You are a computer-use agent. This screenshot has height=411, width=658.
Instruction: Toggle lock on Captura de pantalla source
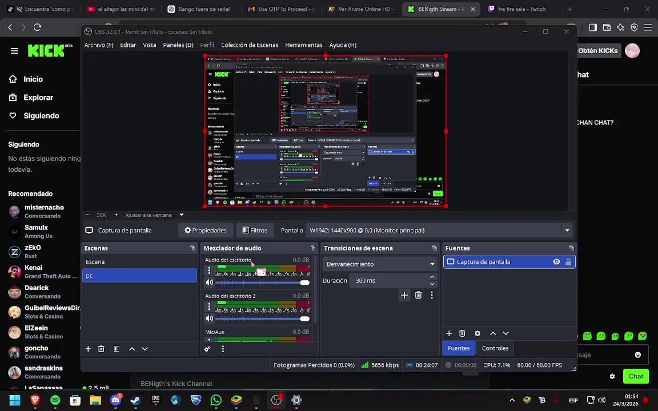[568, 261]
